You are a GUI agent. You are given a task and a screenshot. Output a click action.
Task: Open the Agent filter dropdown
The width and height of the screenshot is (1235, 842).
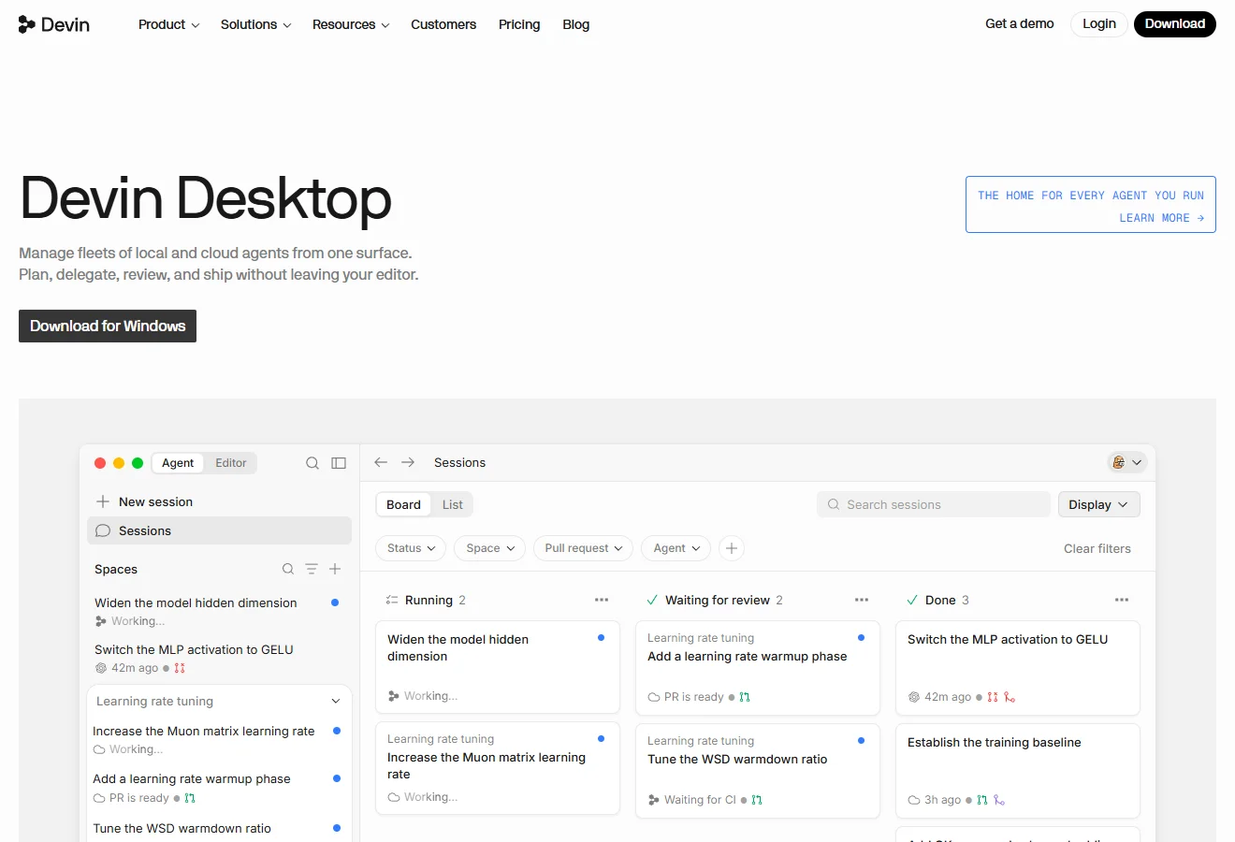point(676,548)
